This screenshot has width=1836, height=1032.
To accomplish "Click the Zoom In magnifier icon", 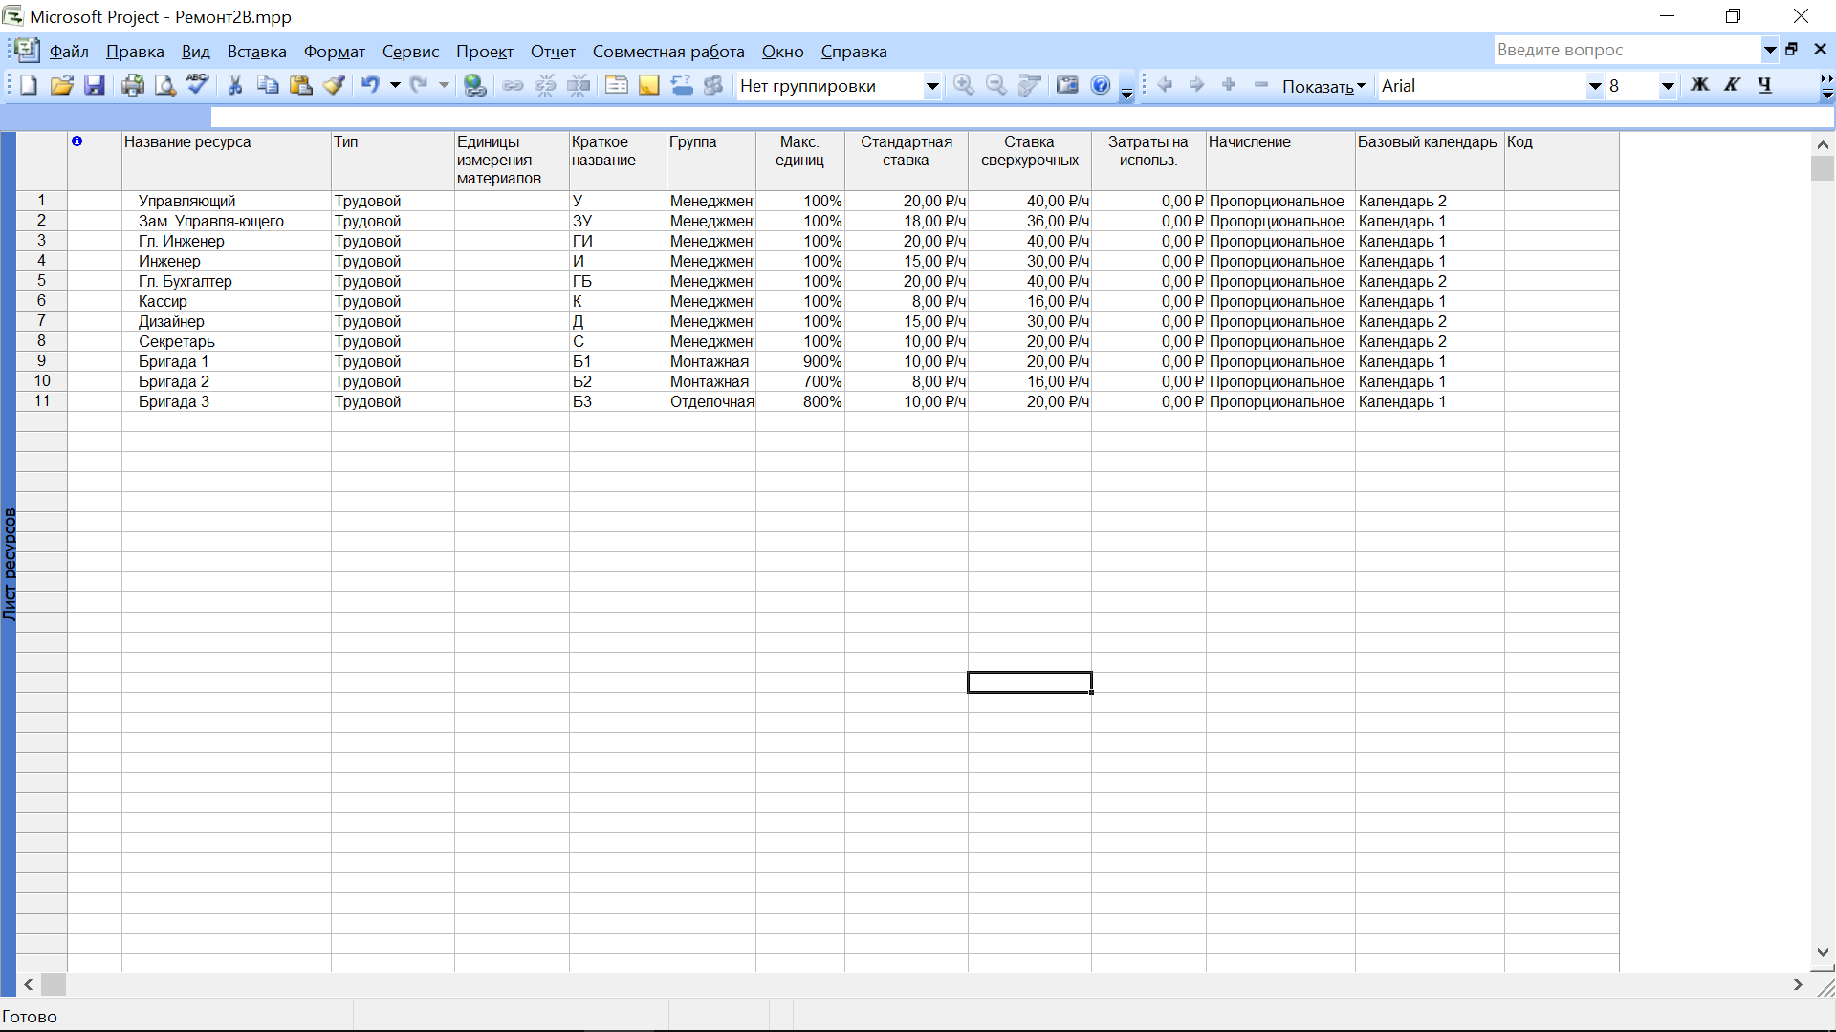I will point(964,86).
